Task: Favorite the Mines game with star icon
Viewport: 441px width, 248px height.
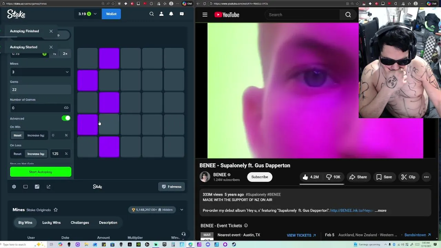Action: click(x=55, y=210)
